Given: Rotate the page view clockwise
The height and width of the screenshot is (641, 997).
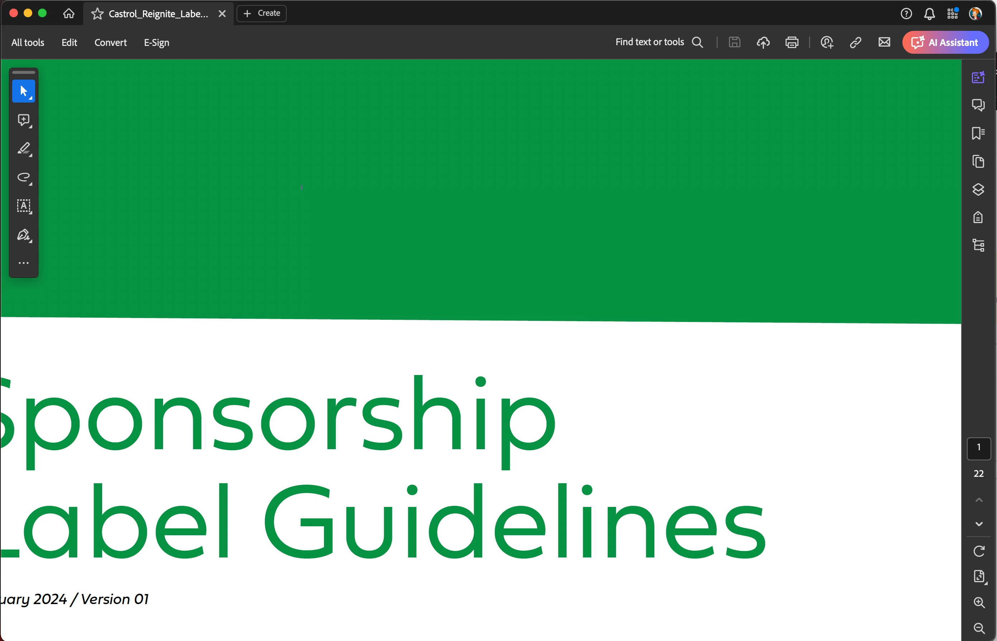Looking at the screenshot, I should (x=979, y=551).
